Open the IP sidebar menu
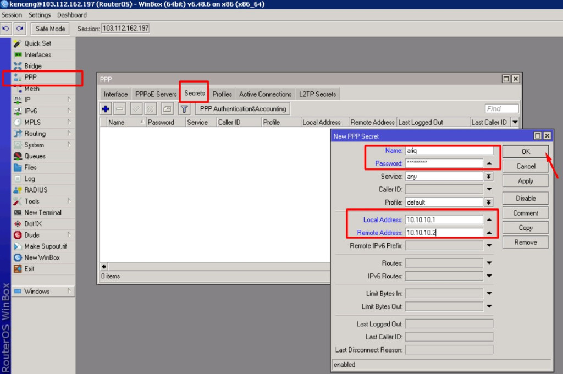This screenshot has height=374, width=563. pyautogui.click(x=43, y=100)
